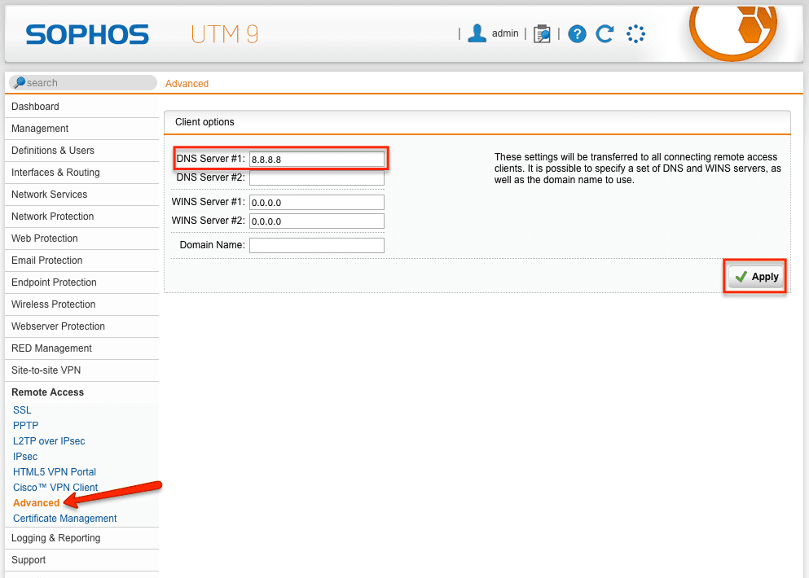Click WINS Server #1 field

click(317, 203)
